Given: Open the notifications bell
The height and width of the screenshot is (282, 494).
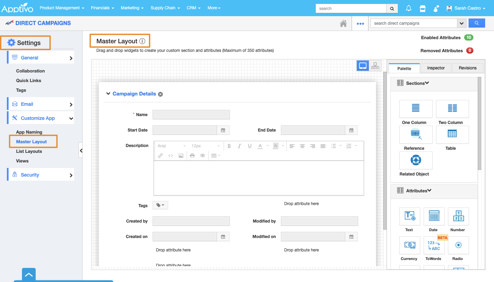Looking at the screenshot, I should tap(409, 8).
